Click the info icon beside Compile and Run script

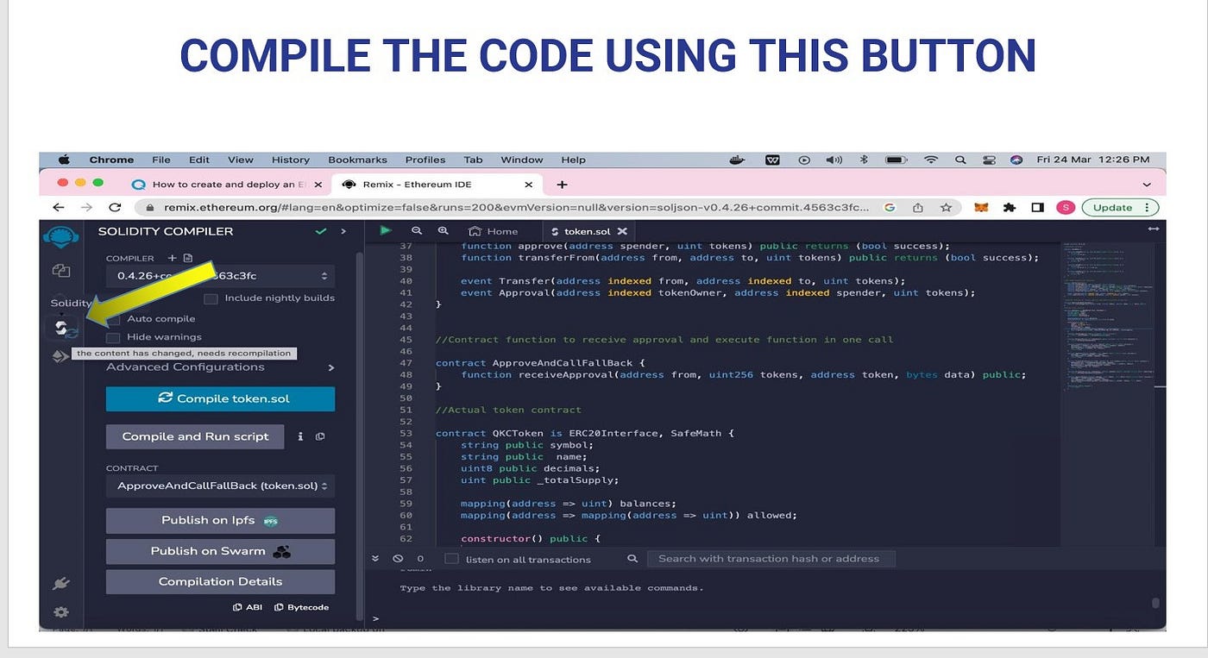click(x=300, y=436)
